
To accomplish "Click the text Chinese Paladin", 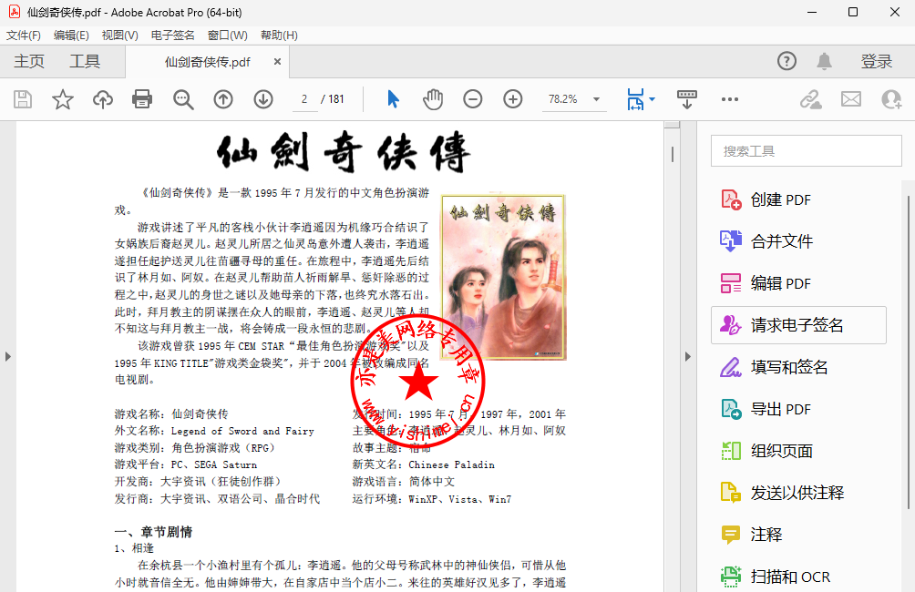I will pyautogui.click(x=452, y=464).
